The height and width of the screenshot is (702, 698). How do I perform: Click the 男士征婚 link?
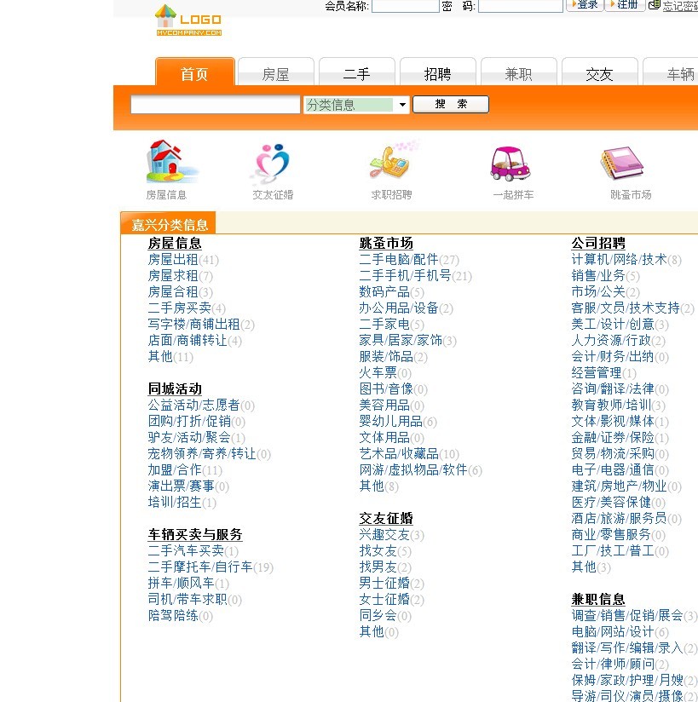click(x=384, y=583)
